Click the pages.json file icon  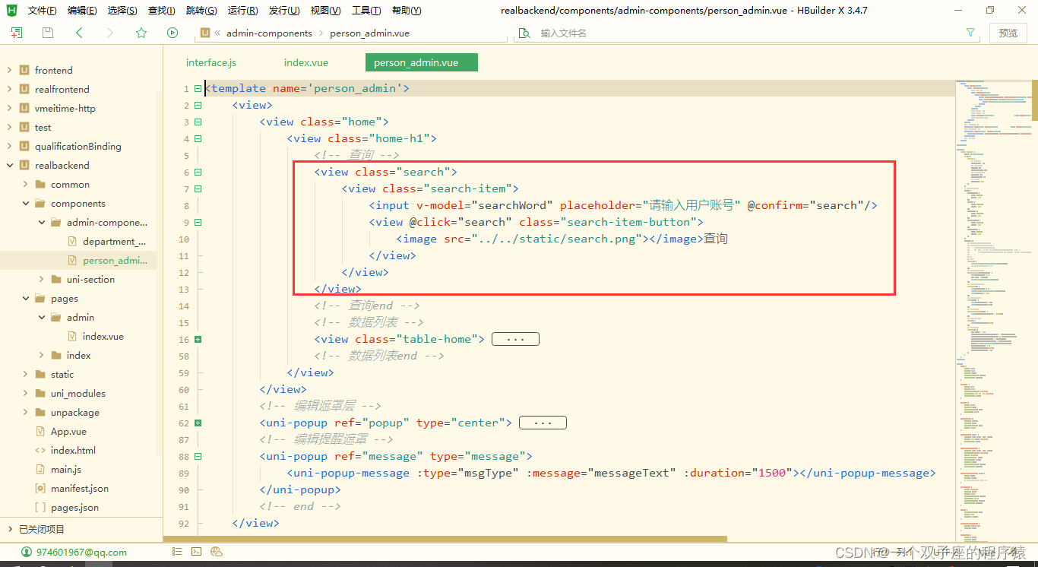(x=40, y=507)
